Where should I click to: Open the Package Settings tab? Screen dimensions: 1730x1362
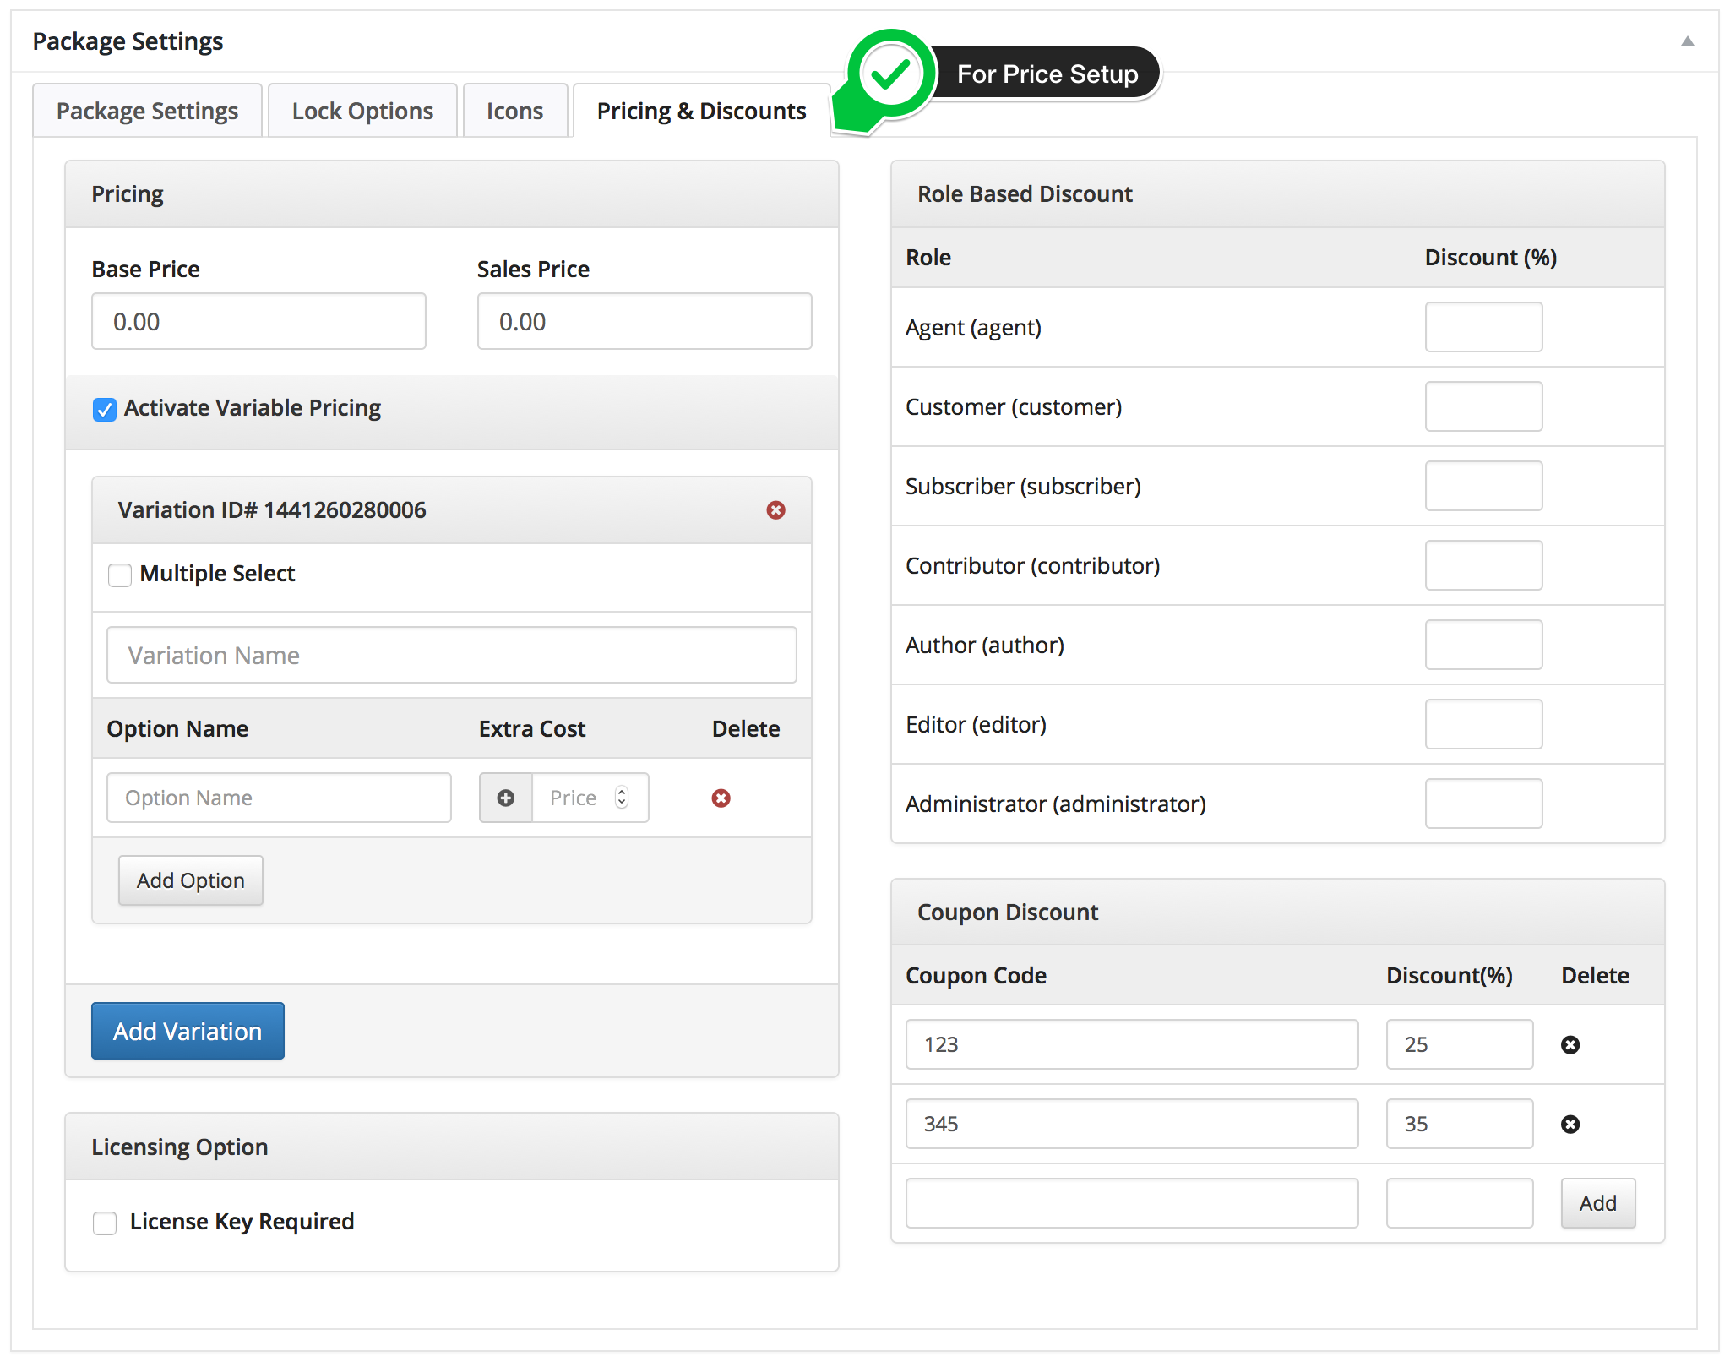(x=147, y=111)
